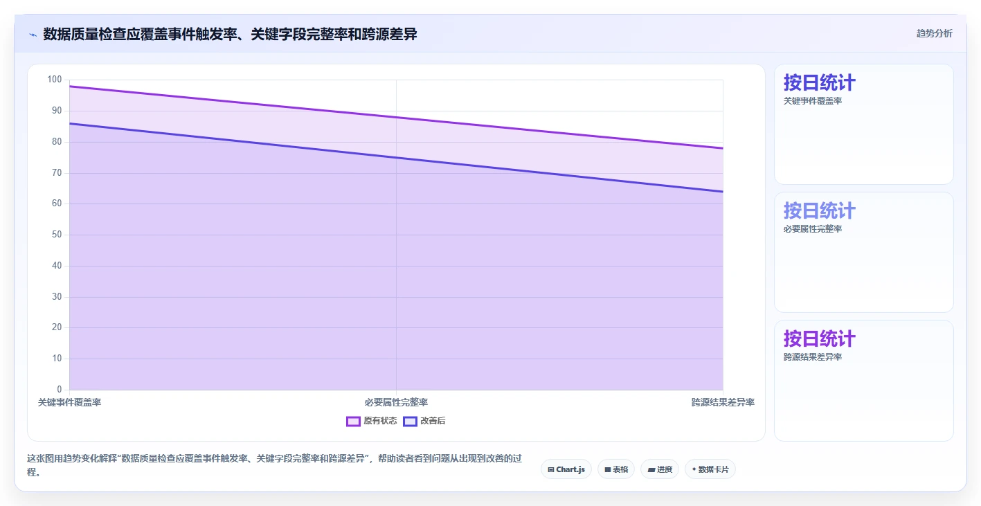The width and height of the screenshot is (981, 506).
Task: Click the star icon in 数据卡片 tag
Action: click(694, 469)
